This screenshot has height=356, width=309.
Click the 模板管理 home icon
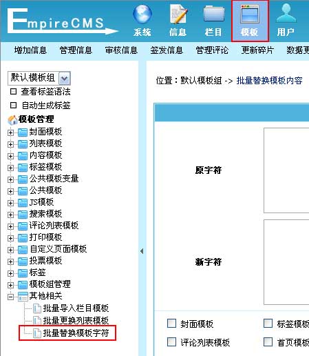tap(12, 120)
